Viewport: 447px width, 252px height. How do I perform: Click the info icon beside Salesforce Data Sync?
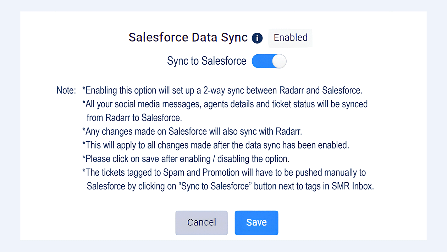click(x=257, y=38)
